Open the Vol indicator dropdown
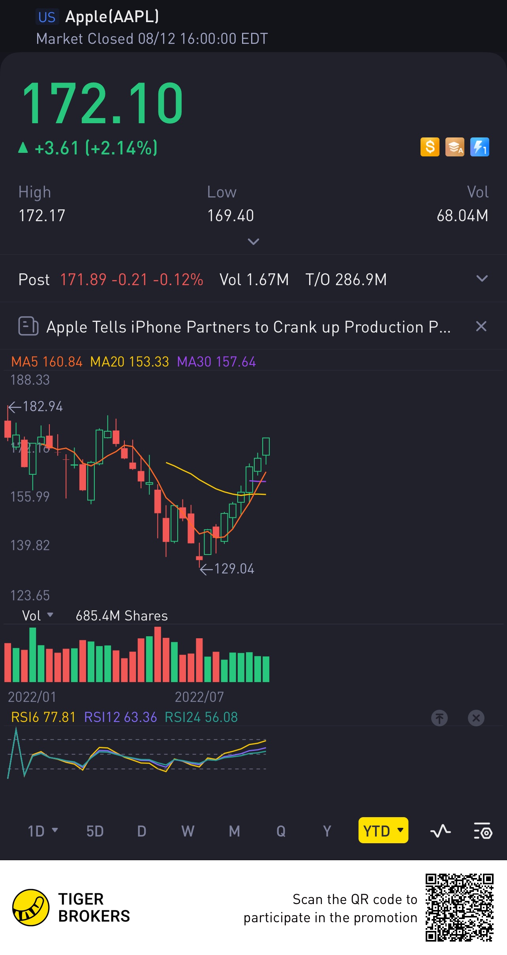Viewport: 507px width, 955px height. tap(38, 615)
